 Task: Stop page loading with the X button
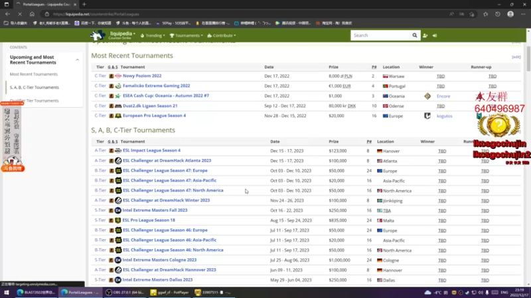(x=20, y=14)
